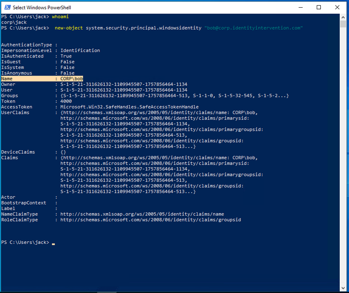
Task: Click the NameClaimType URL value
Action: click(142, 214)
